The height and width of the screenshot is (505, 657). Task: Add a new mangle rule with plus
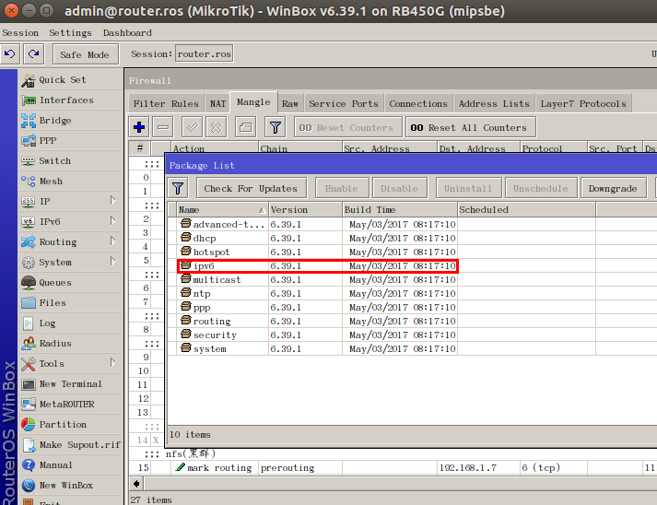tap(139, 127)
